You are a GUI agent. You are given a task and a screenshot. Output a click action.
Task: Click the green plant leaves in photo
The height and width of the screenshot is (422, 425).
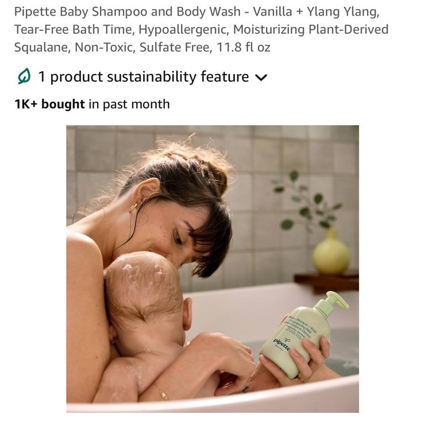(306, 202)
